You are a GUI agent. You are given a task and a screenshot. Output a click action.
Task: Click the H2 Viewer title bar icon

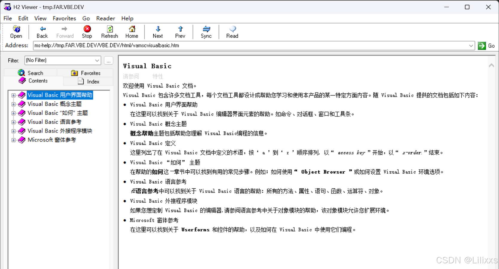coord(7,7)
